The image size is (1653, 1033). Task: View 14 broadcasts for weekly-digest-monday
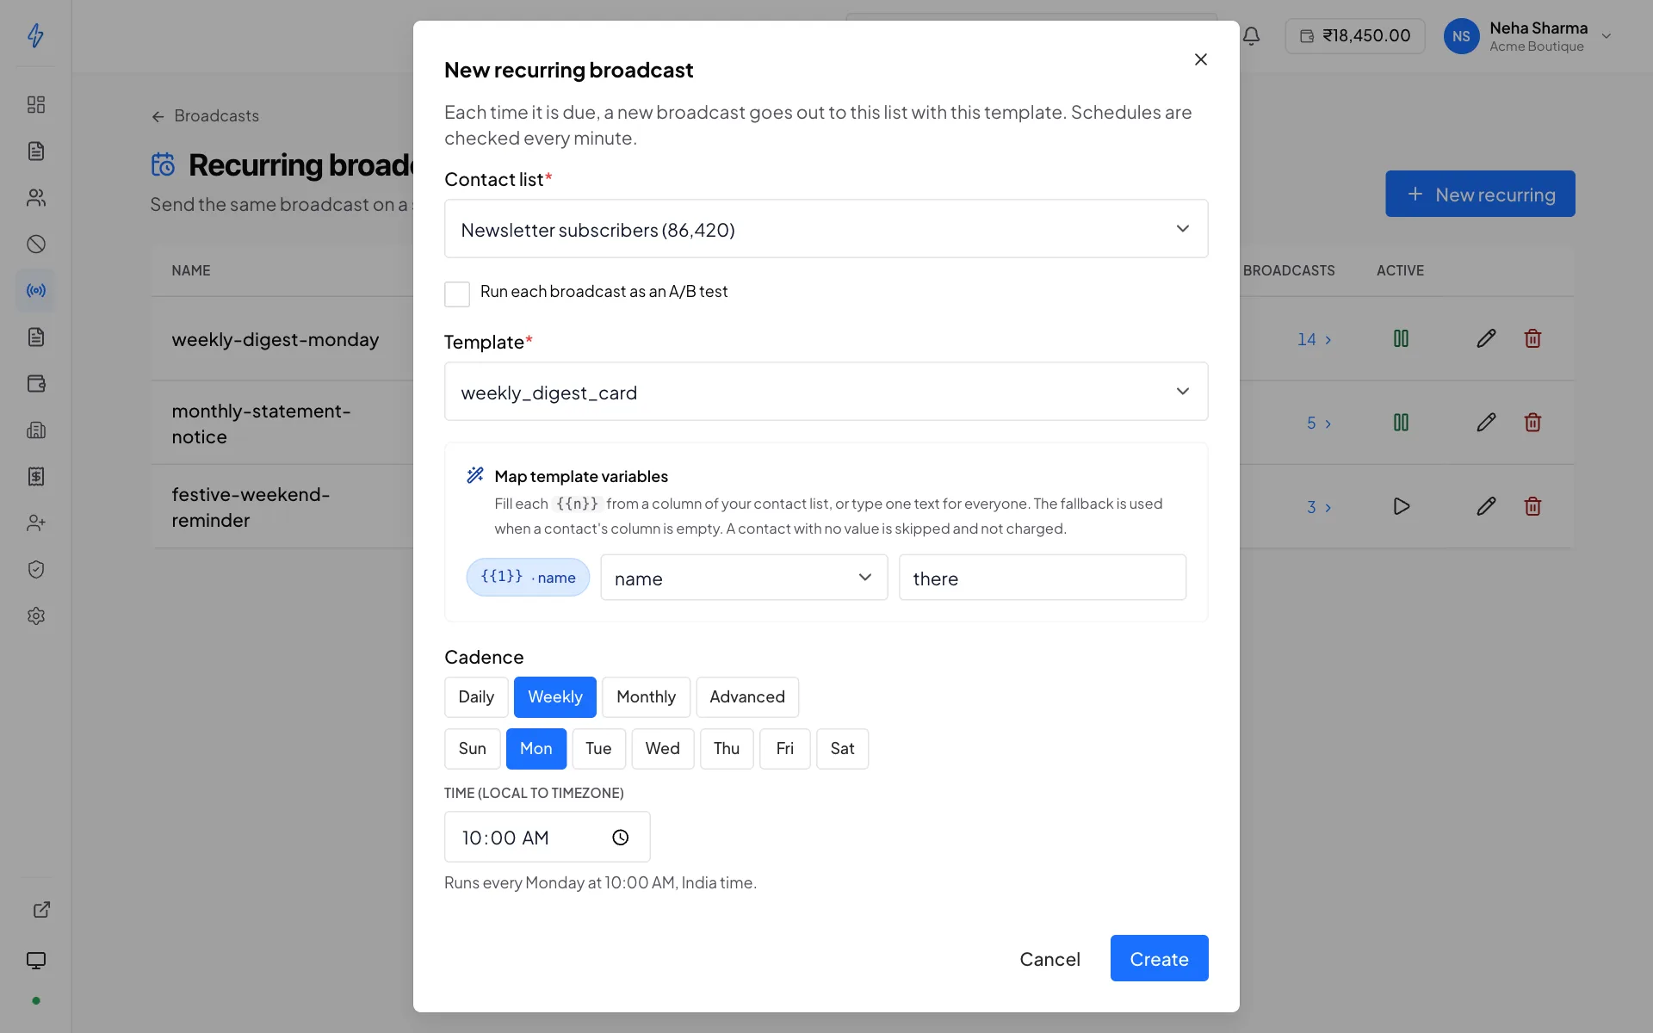pyautogui.click(x=1315, y=339)
